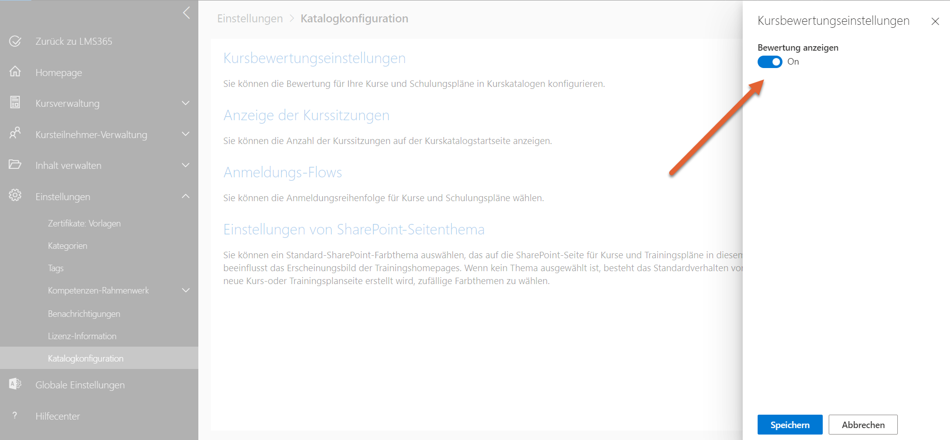The height and width of the screenshot is (440, 950).
Task: Collapse the sidebar with the left chevron
Action: [x=186, y=13]
